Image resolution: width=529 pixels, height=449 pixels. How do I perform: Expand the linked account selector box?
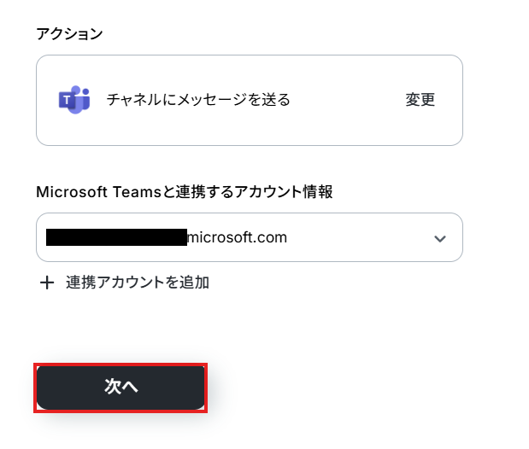250,237
